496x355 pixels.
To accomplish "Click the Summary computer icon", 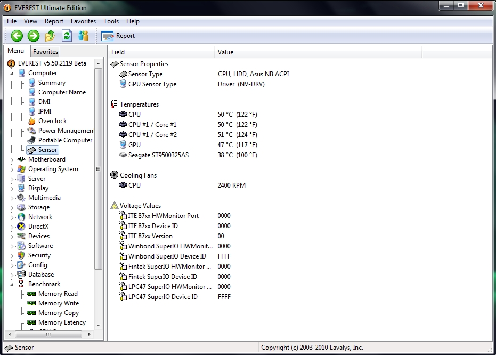I will 31,83.
